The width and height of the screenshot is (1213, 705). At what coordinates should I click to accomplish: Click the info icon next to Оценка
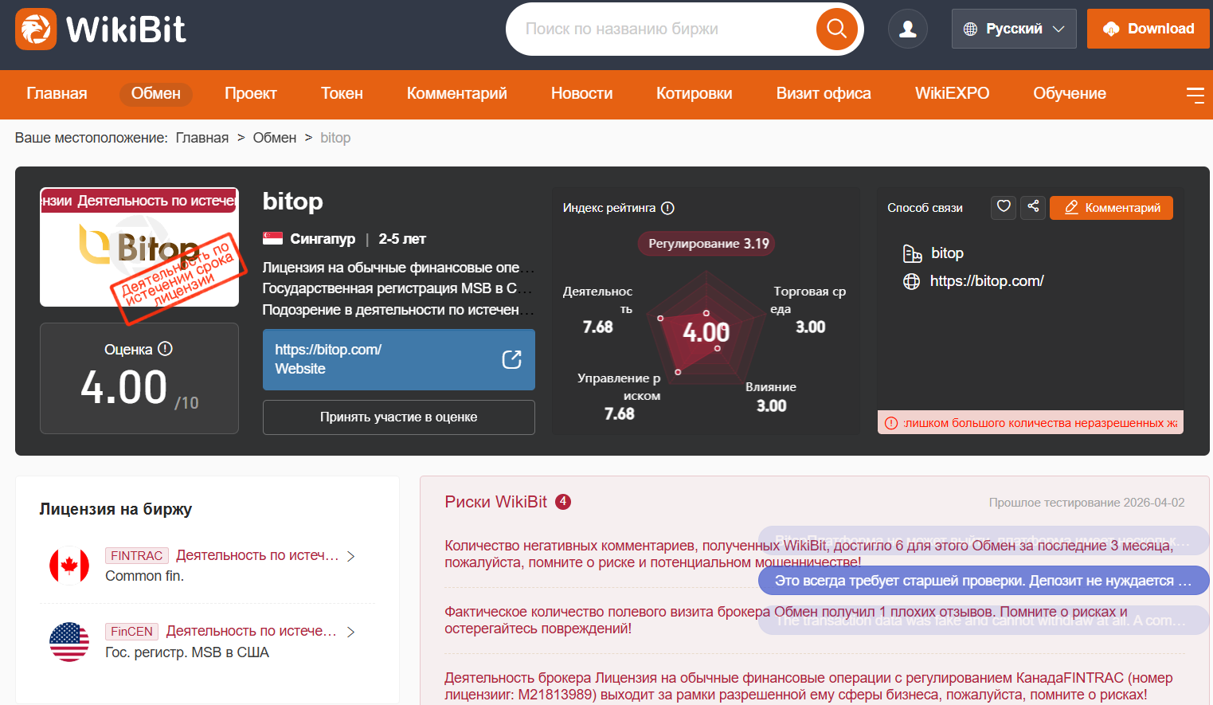(165, 349)
